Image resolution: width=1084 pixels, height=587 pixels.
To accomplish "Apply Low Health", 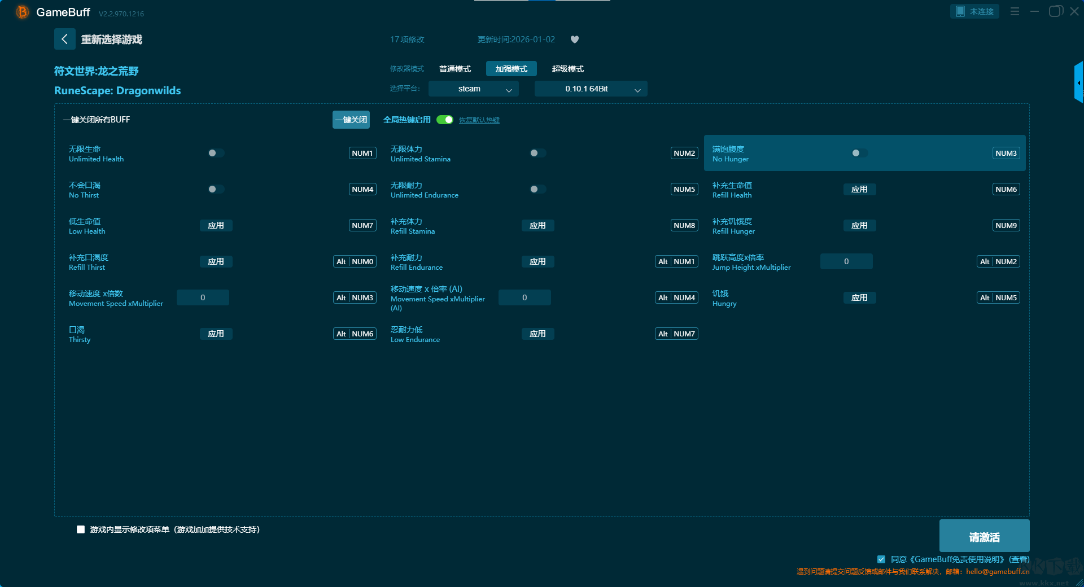I will [216, 225].
